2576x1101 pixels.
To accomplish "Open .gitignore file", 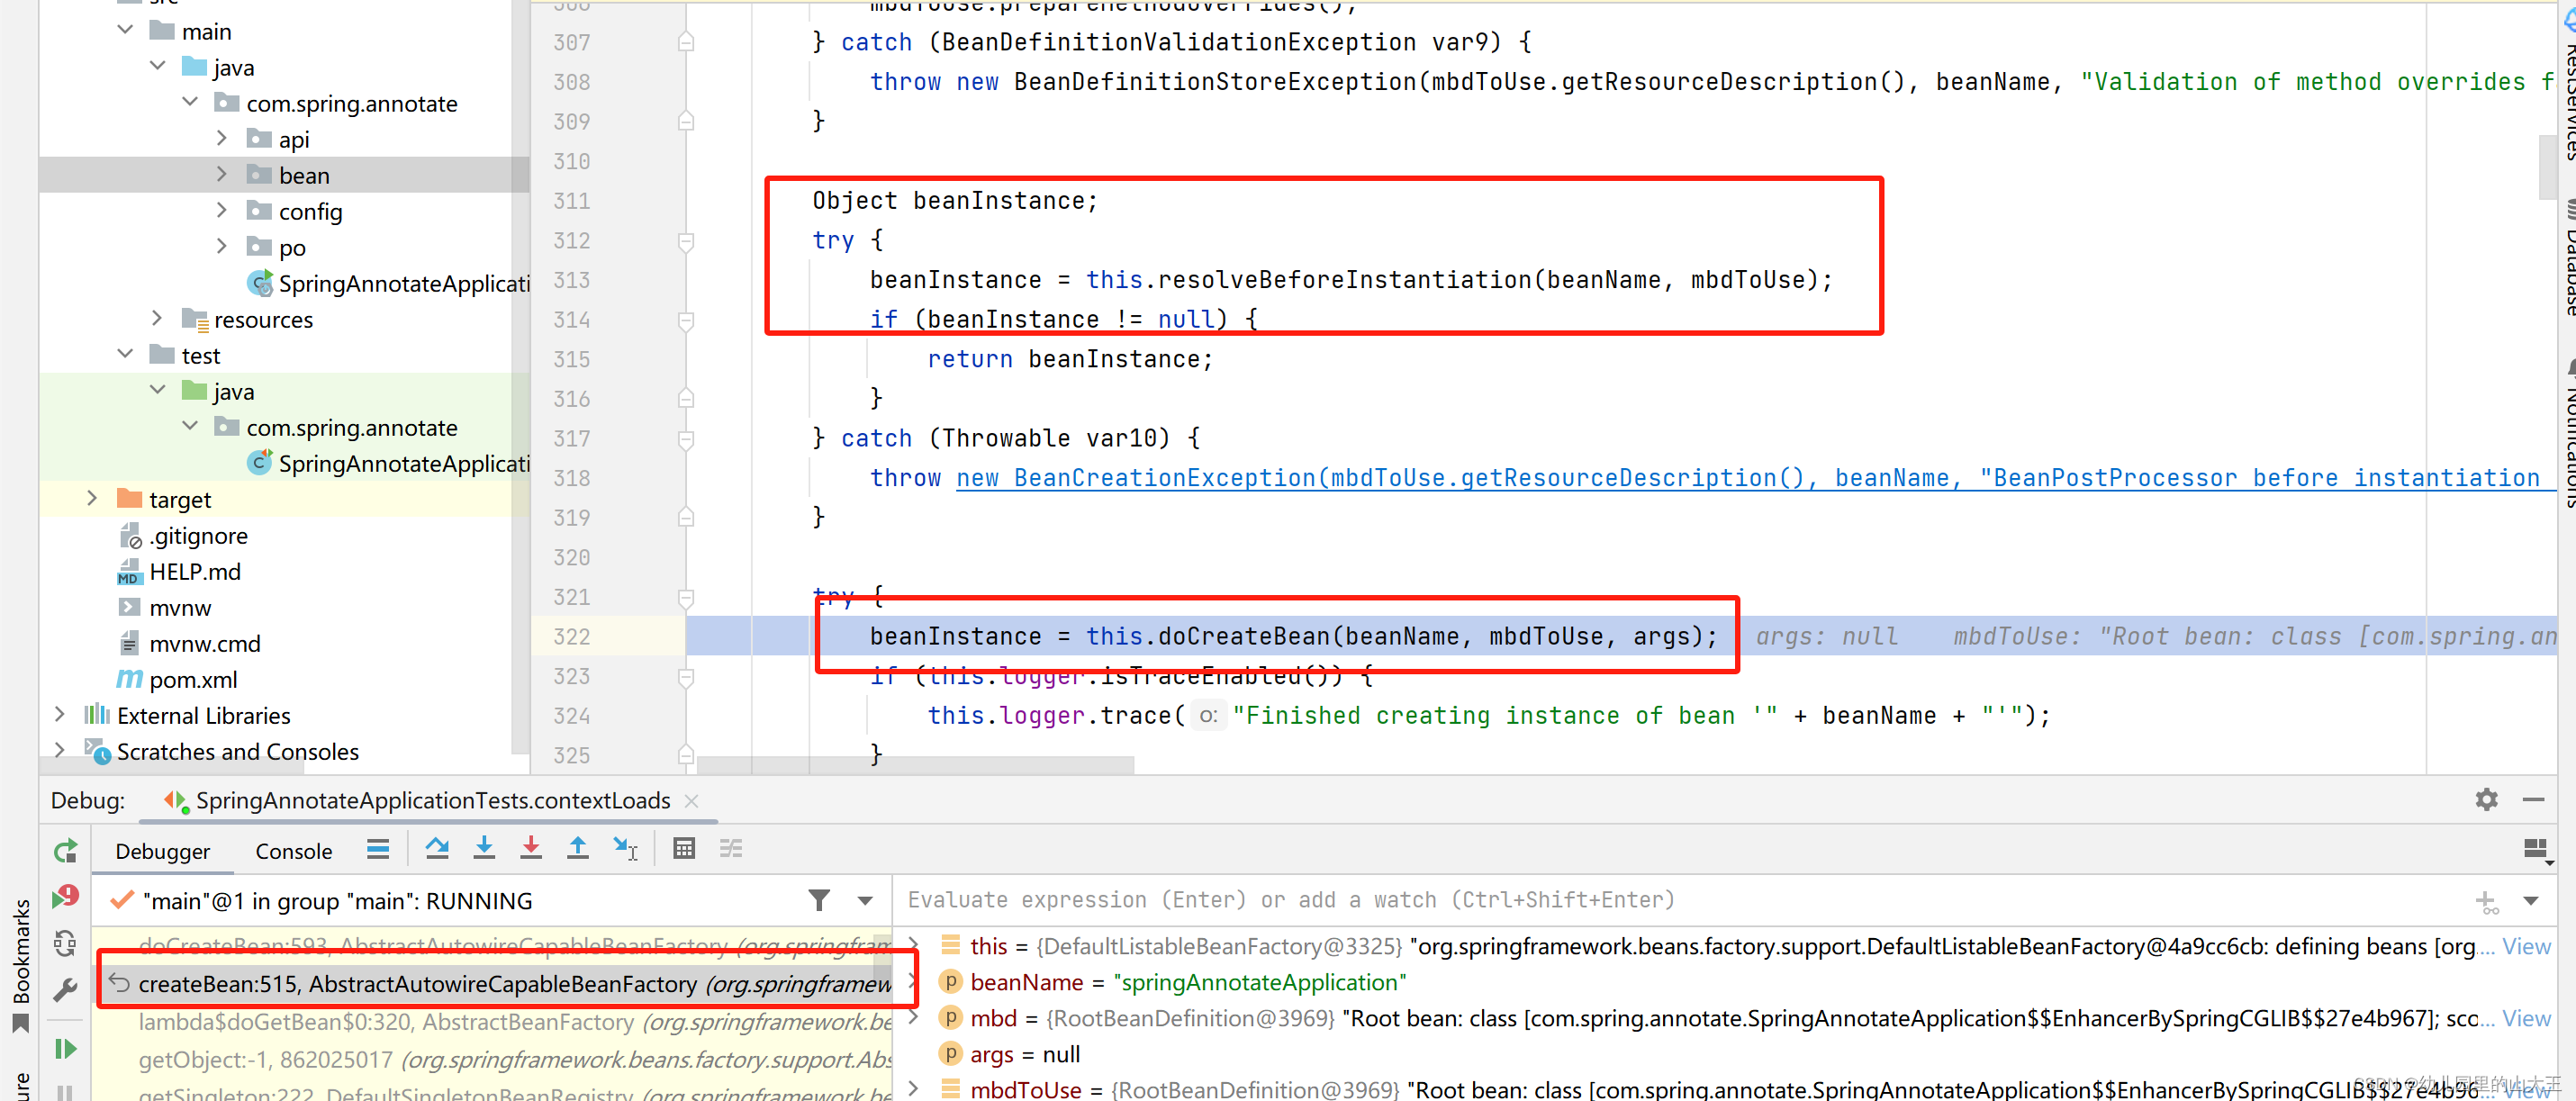I will click(x=198, y=535).
